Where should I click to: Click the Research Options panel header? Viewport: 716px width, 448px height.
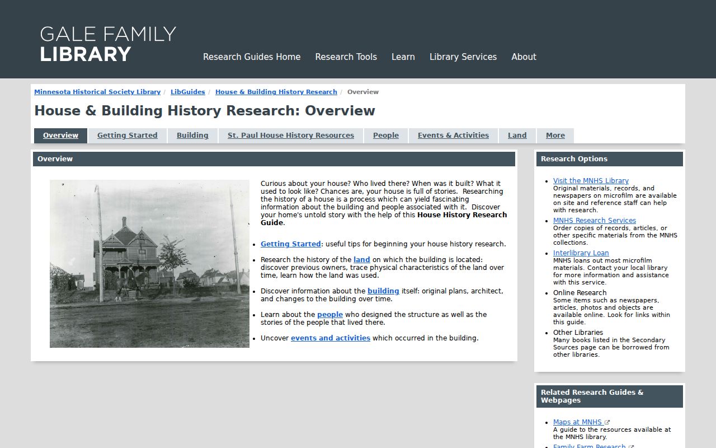pos(610,159)
